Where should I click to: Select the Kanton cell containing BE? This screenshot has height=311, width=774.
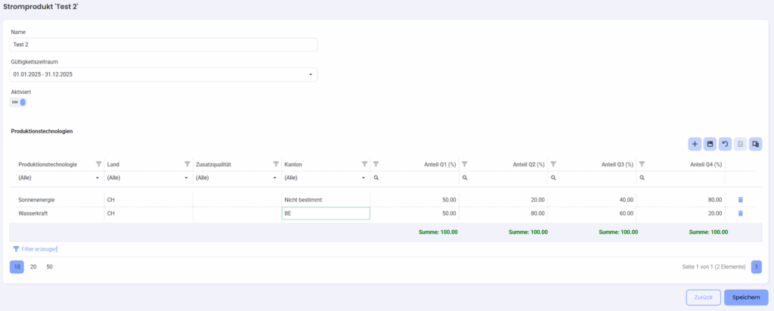pos(326,213)
